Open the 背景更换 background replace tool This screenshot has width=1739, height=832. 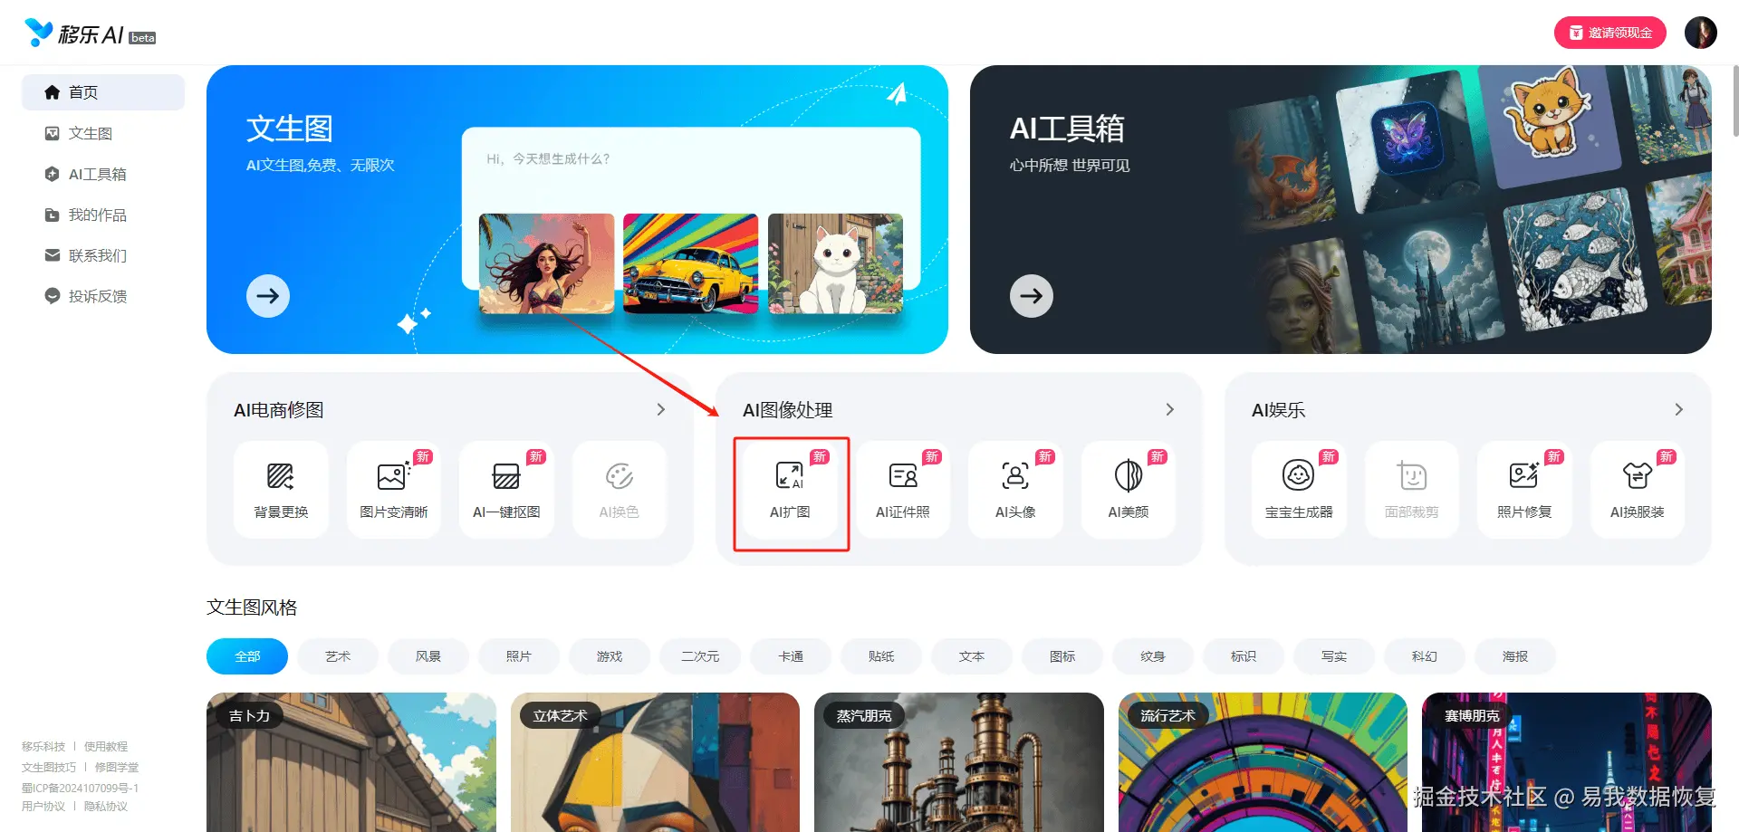point(281,490)
